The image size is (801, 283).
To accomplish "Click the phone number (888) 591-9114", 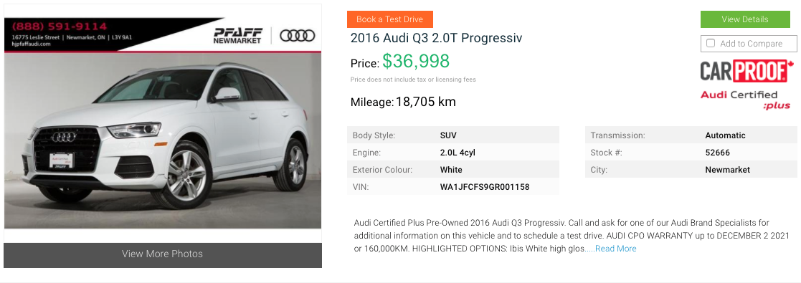I will click(x=60, y=26).
